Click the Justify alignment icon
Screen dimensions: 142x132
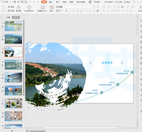pos(115,11)
